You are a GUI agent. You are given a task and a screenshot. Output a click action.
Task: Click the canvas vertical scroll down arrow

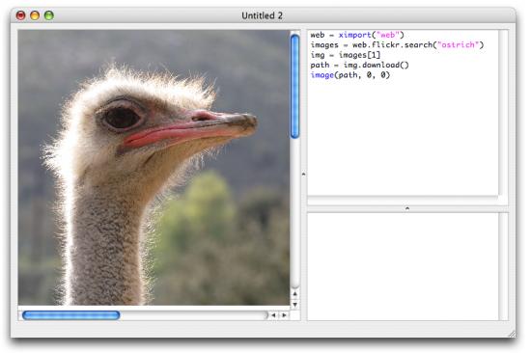(x=295, y=304)
